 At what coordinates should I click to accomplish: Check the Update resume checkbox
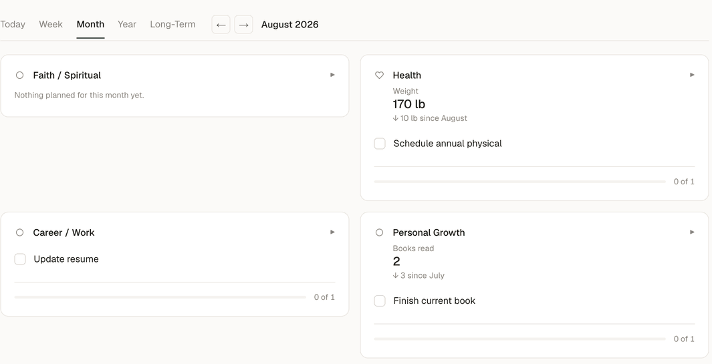(x=20, y=259)
